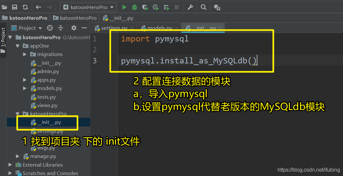Expand the manage.py node arrow
Screen dimensions: 343x176
pos(18,156)
